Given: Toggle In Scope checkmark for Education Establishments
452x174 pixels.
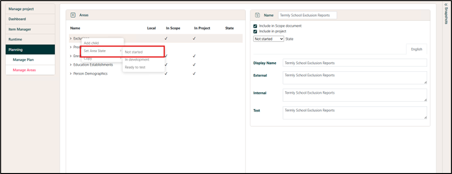Looking at the screenshot, I should tap(166, 65).
